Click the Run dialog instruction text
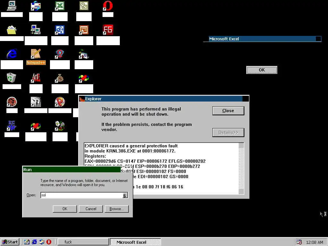This screenshot has width=328, height=246. pos(84,183)
